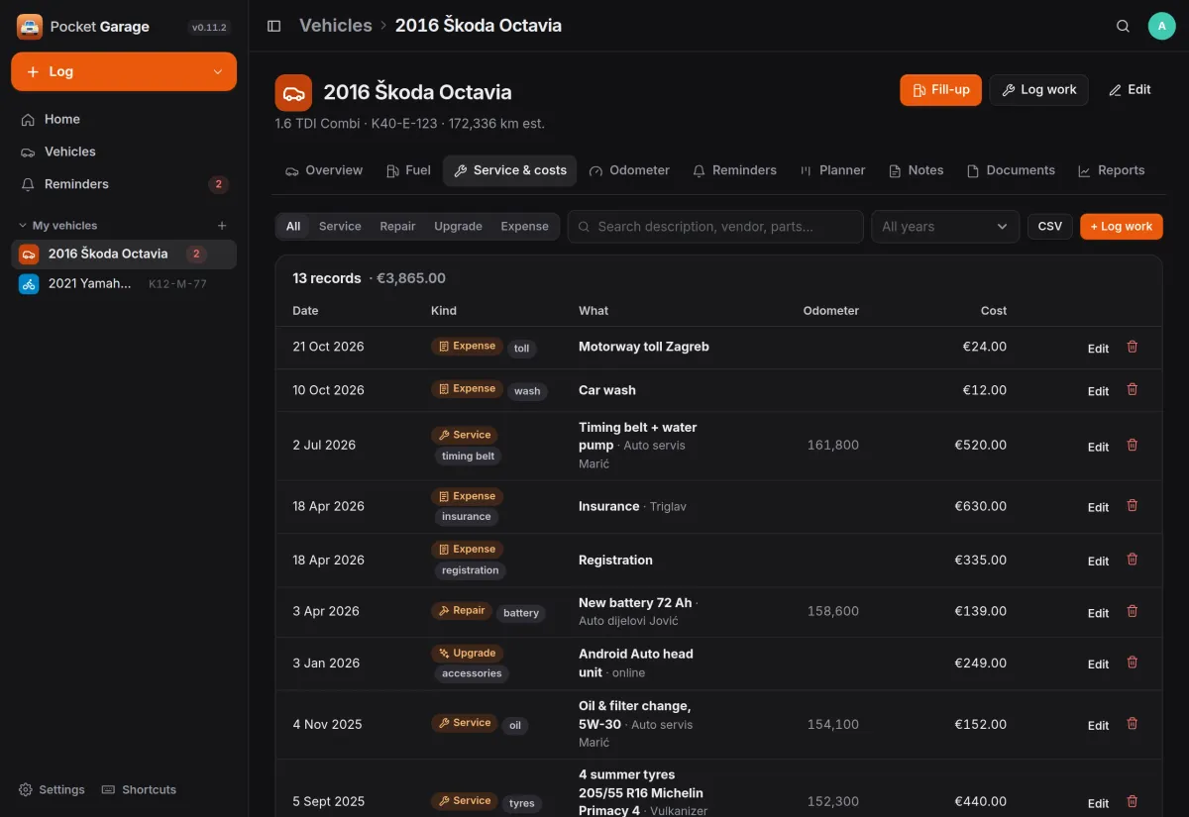
Task: Delete the New battery 72 Ah record
Action: [x=1133, y=611]
